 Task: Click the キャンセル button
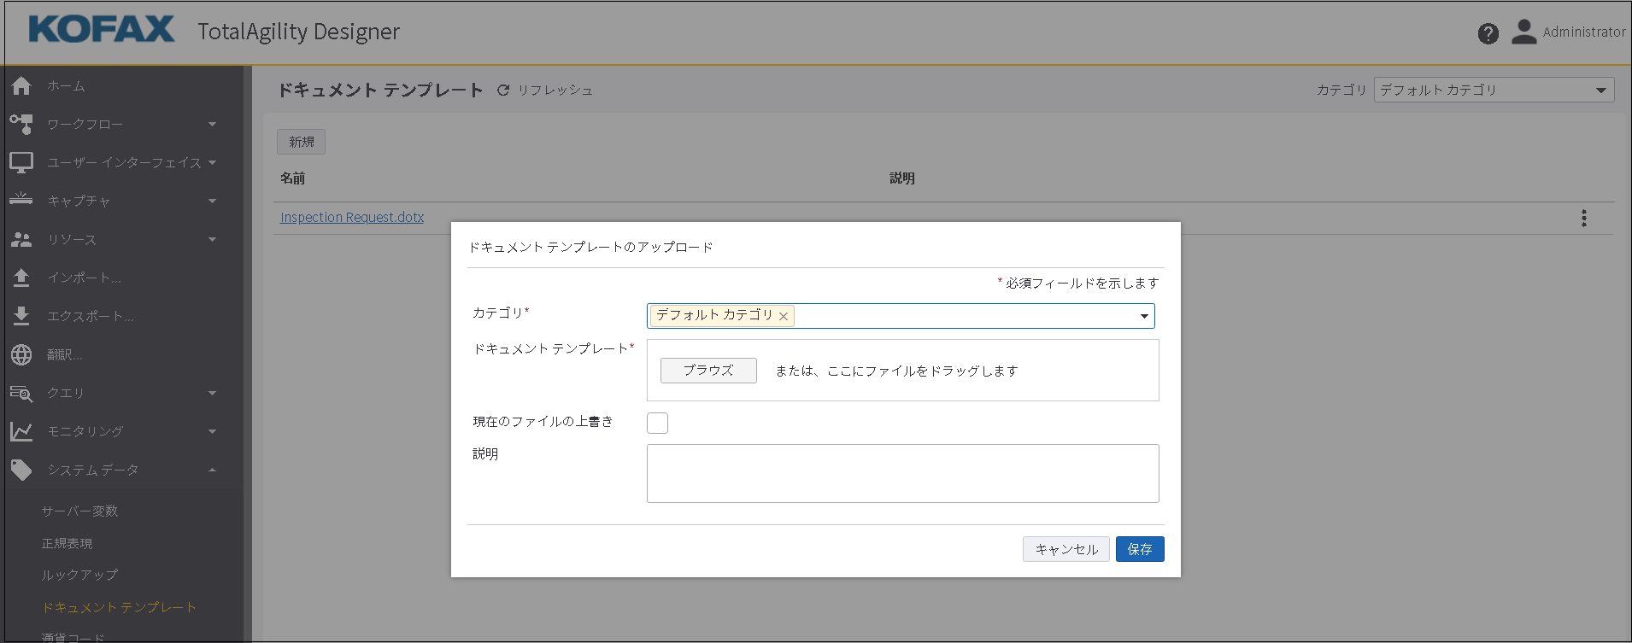tap(1065, 549)
